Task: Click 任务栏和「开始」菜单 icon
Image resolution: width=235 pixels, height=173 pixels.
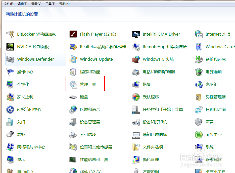Action: 136,110
